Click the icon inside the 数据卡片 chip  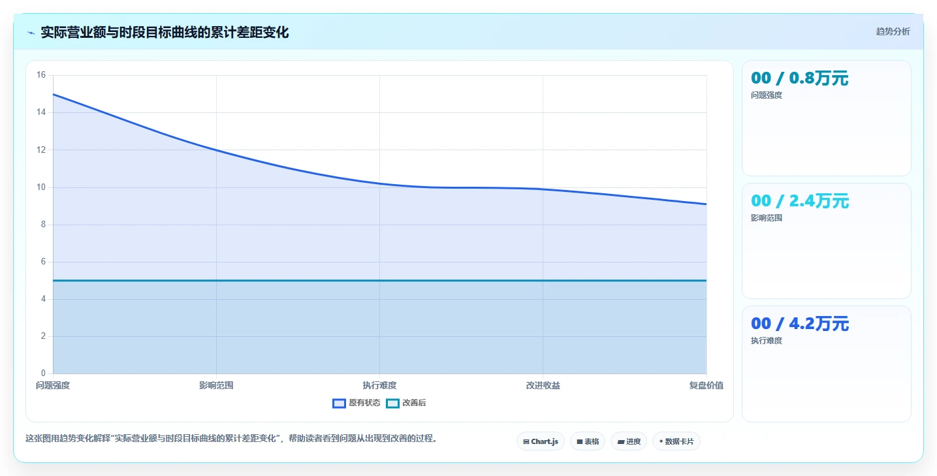click(x=661, y=441)
